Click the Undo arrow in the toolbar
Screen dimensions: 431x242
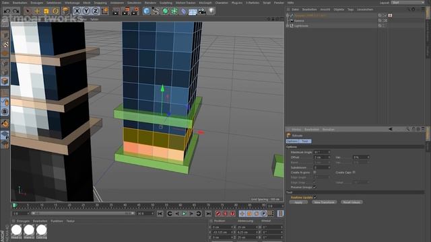tap(7, 11)
